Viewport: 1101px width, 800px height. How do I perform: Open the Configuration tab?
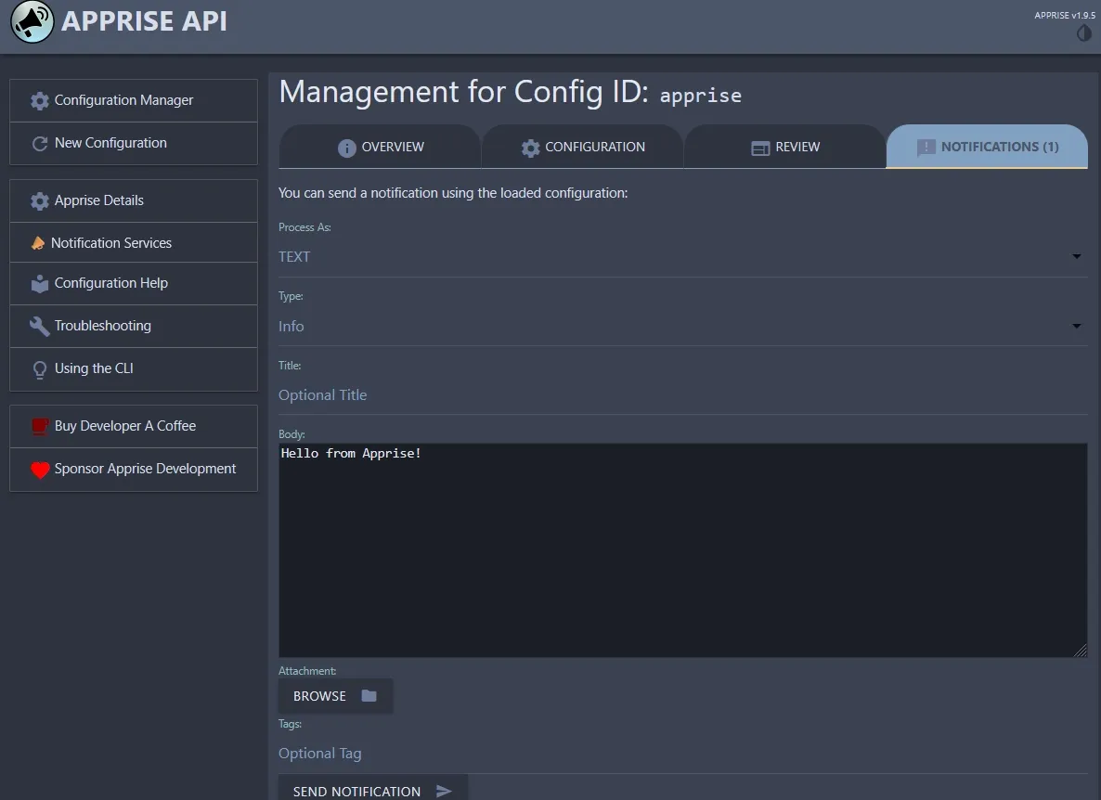(583, 147)
